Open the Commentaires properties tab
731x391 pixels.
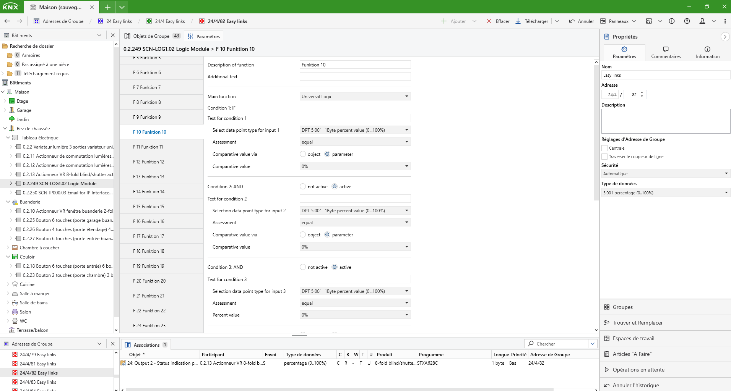(666, 52)
